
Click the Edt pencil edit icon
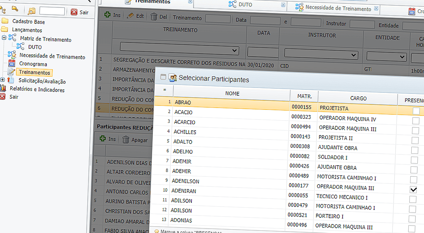click(x=130, y=16)
